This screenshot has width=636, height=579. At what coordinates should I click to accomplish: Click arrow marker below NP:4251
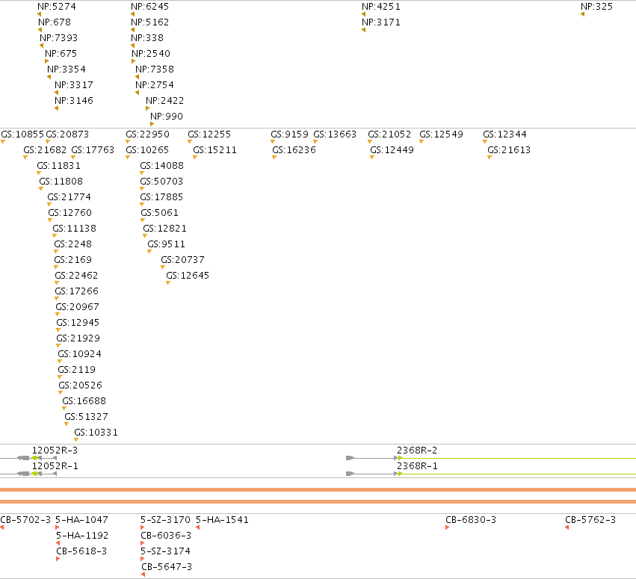[x=363, y=14]
